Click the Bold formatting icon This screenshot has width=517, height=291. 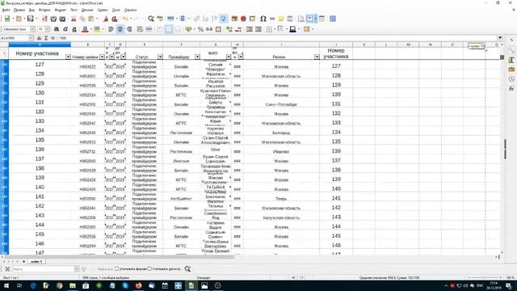pos(57,29)
